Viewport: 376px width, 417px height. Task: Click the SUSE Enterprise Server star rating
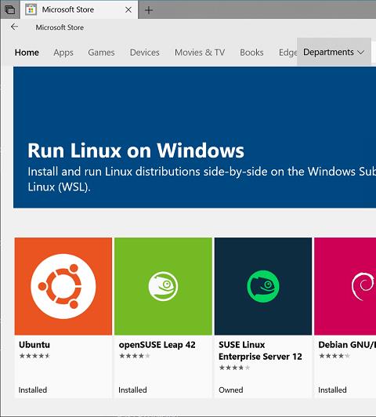[x=234, y=368]
